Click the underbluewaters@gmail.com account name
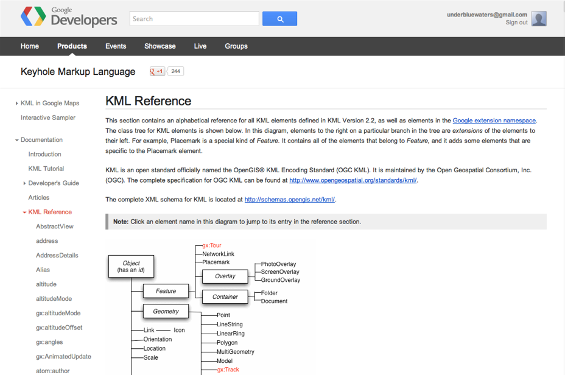Screen dimensions: 565x375 pyautogui.click(x=487, y=15)
